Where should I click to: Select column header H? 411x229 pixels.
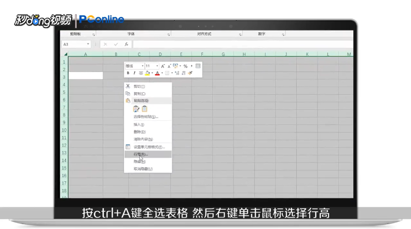coord(244,54)
